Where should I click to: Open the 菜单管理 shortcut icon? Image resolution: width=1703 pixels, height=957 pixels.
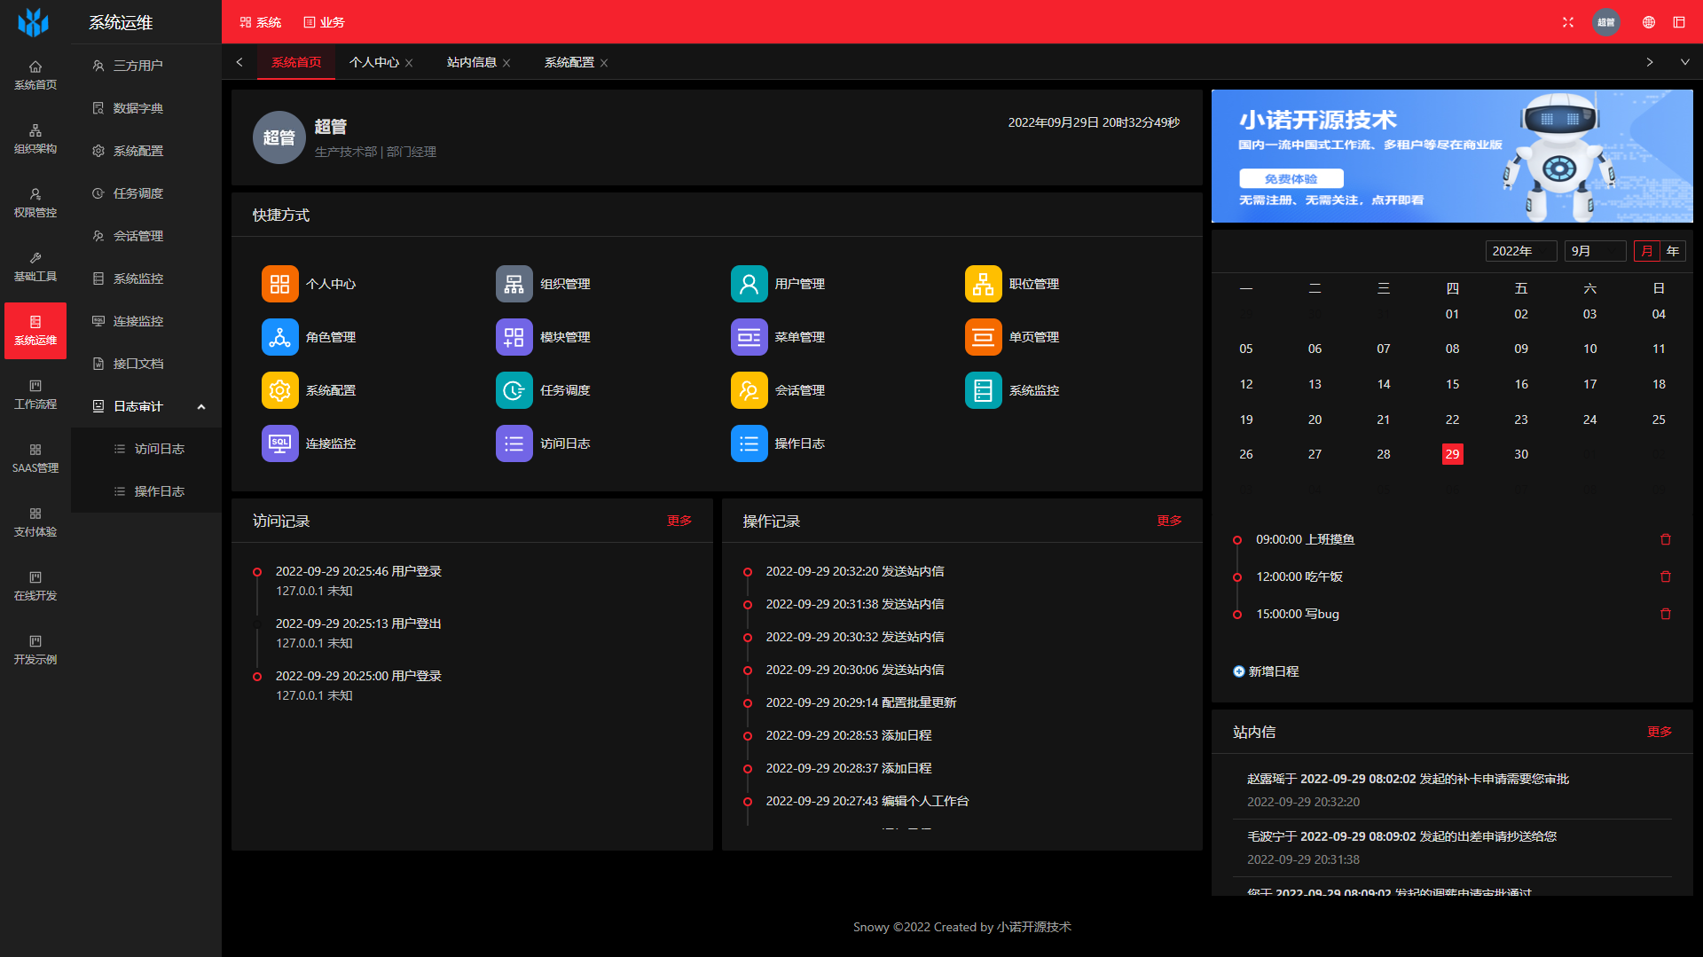click(x=749, y=337)
